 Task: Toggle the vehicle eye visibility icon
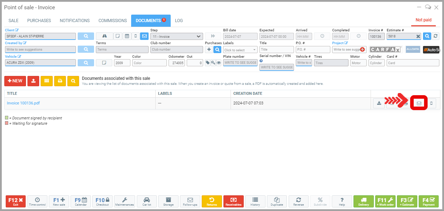coord(219,63)
